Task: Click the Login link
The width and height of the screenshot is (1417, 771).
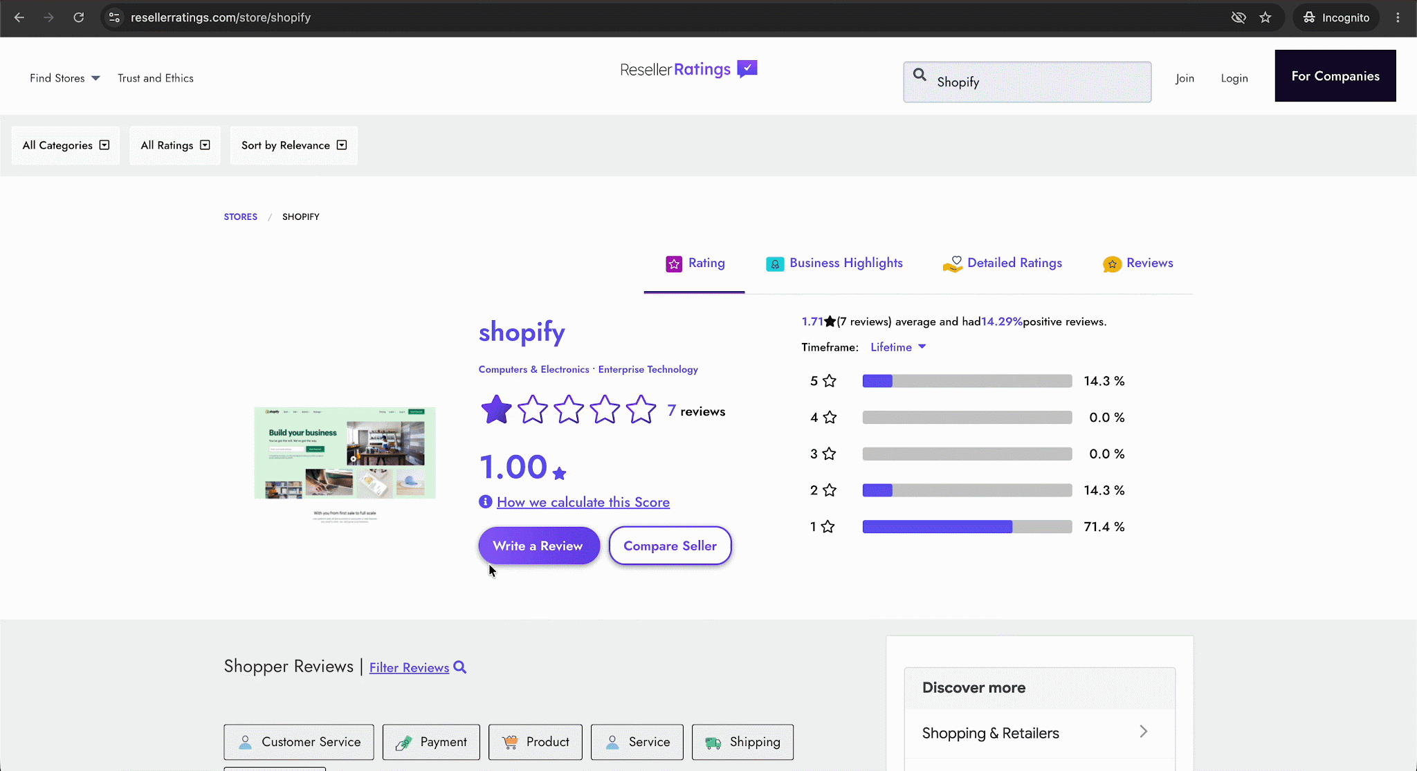Action: pos(1234,78)
